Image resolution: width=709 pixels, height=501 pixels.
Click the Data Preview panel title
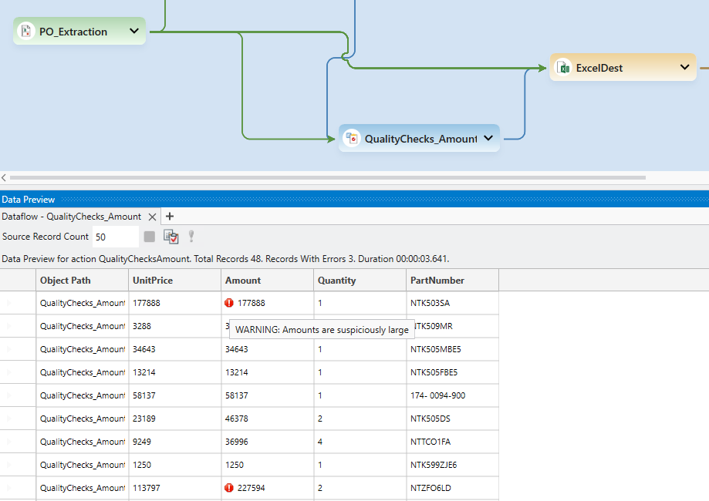click(28, 199)
